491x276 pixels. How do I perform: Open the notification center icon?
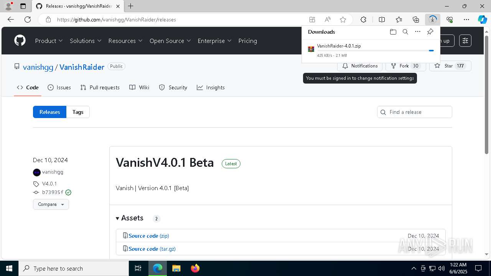click(x=478, y=268)
